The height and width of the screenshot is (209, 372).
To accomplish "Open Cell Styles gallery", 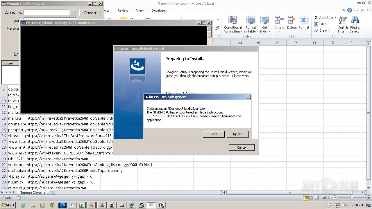I will click(x=265, y=24).
